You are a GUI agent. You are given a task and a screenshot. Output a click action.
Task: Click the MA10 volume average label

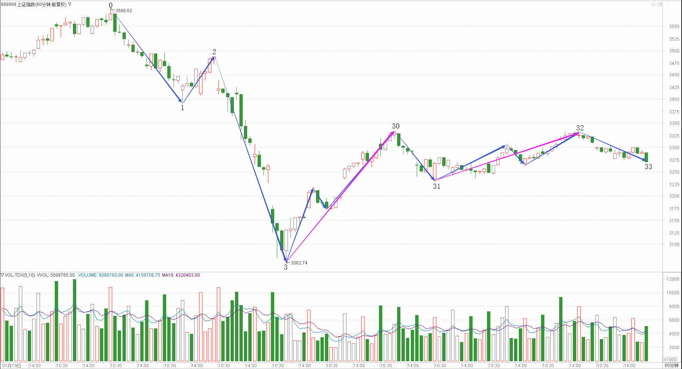181,275
